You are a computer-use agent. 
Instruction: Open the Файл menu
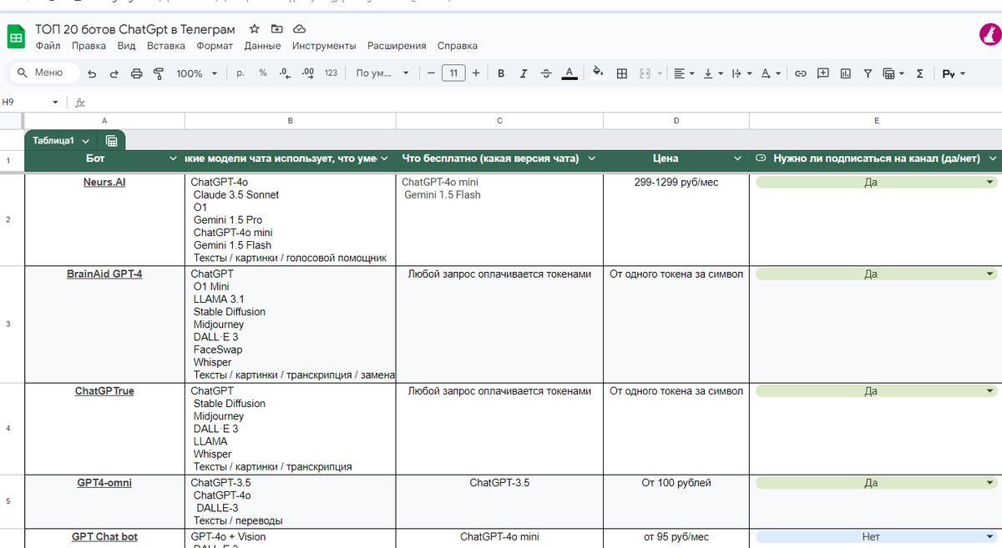click(x=48, y=46)
